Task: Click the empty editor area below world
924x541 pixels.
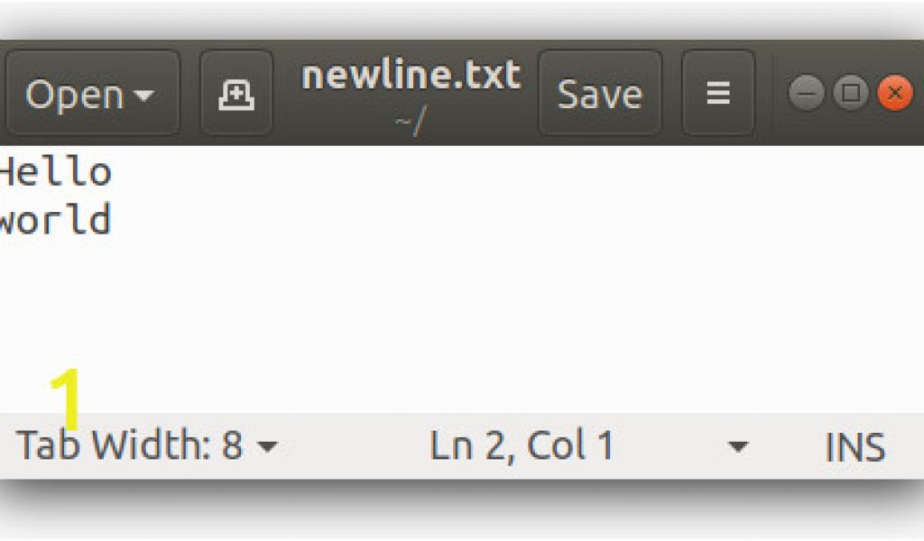Action: coord(451,316)
